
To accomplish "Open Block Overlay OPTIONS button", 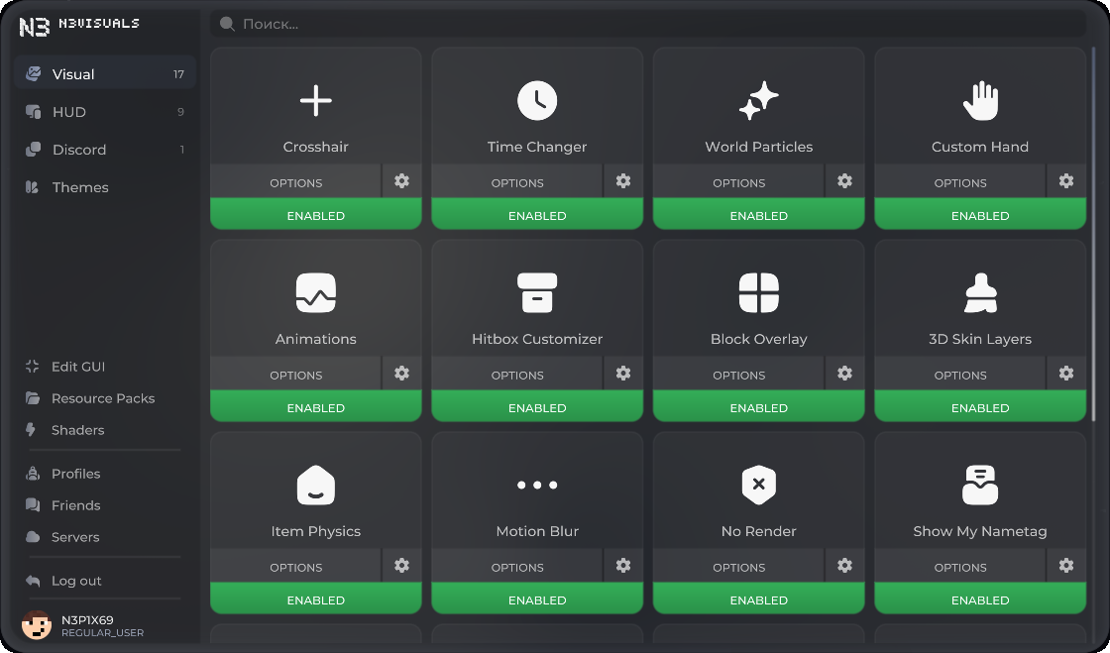I will tap(739, 375).
